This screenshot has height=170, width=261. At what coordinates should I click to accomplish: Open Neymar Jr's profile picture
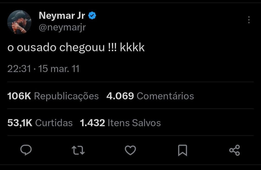coord(19,22)
